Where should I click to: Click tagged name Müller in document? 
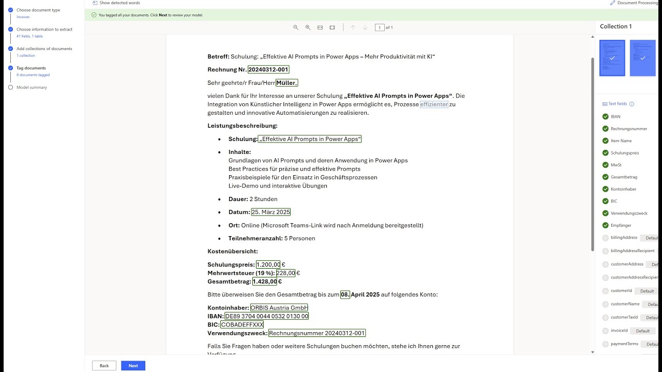[x=287, y=83]
